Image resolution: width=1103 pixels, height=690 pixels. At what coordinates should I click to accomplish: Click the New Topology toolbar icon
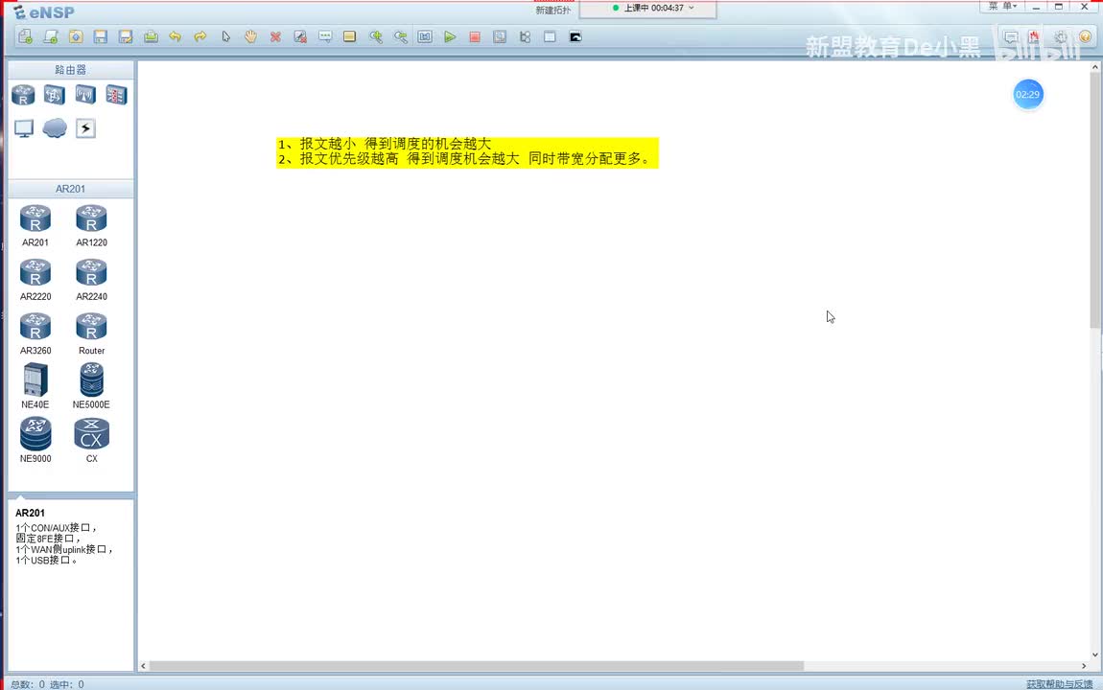(25, 36)
